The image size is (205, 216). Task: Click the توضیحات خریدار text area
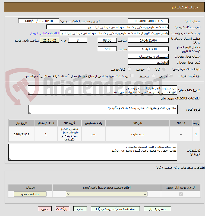(93, 152)
